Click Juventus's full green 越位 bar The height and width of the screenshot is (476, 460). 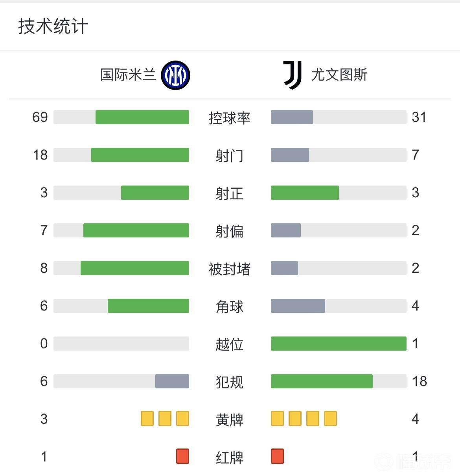point(339,344)
